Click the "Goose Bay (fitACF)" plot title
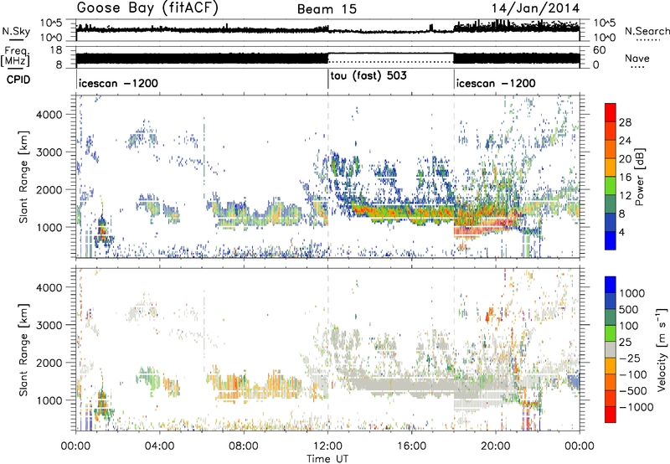The width and height of the screenshot is (670, 464). (x=147, y=8)
